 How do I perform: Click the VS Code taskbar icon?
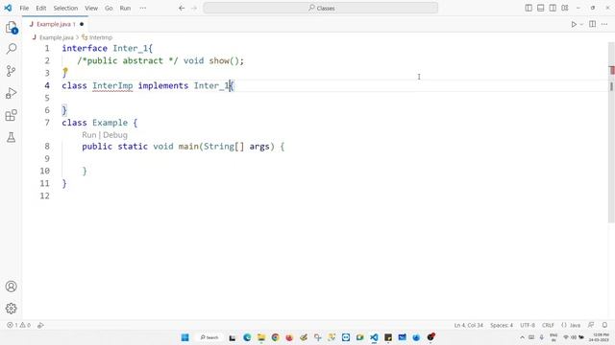point(374,337)
